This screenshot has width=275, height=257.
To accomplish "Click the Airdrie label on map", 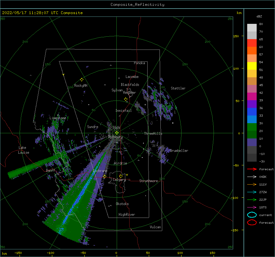I will pos(120,163).
